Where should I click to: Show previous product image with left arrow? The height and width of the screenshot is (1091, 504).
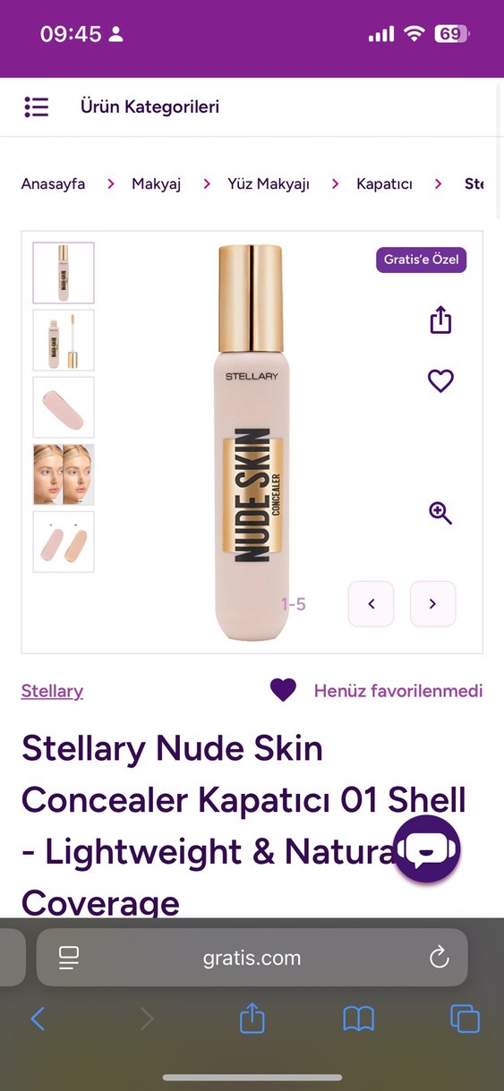click(372, 604)
